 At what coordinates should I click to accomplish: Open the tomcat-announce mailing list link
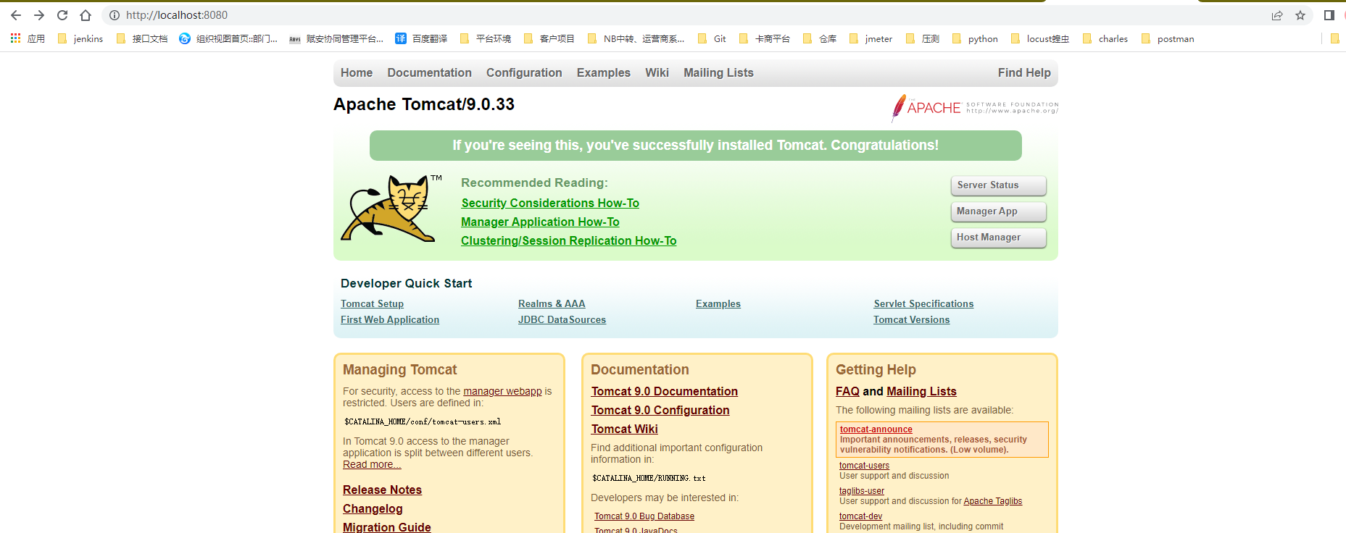(876, 429)
